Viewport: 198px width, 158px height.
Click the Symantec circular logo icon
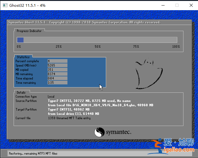click(x=100, y=132)
